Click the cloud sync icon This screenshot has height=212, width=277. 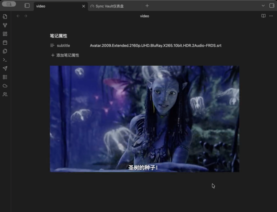point(5,86)
